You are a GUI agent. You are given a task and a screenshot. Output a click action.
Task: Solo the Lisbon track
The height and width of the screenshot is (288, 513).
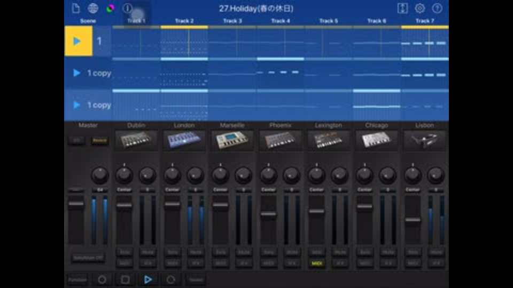413,252
